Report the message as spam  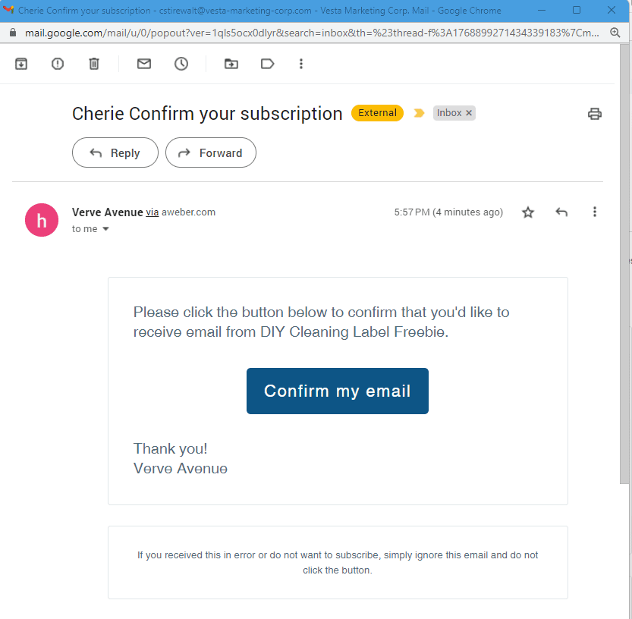(x=58, y=64)
